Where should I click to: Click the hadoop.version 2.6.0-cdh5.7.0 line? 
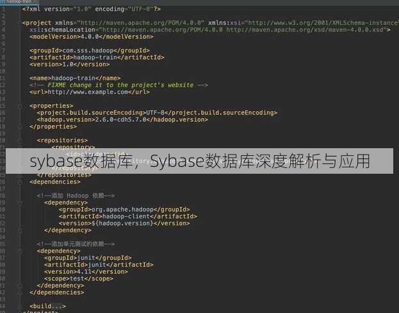click(122, 119)
